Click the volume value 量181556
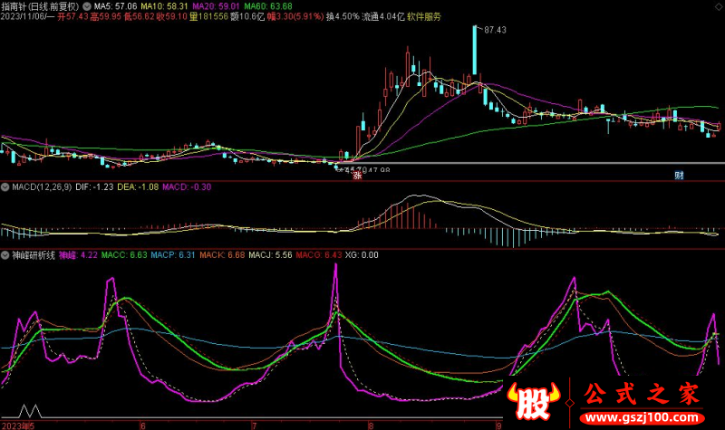Viewport: 725px width, 430px height. (208, 16)
